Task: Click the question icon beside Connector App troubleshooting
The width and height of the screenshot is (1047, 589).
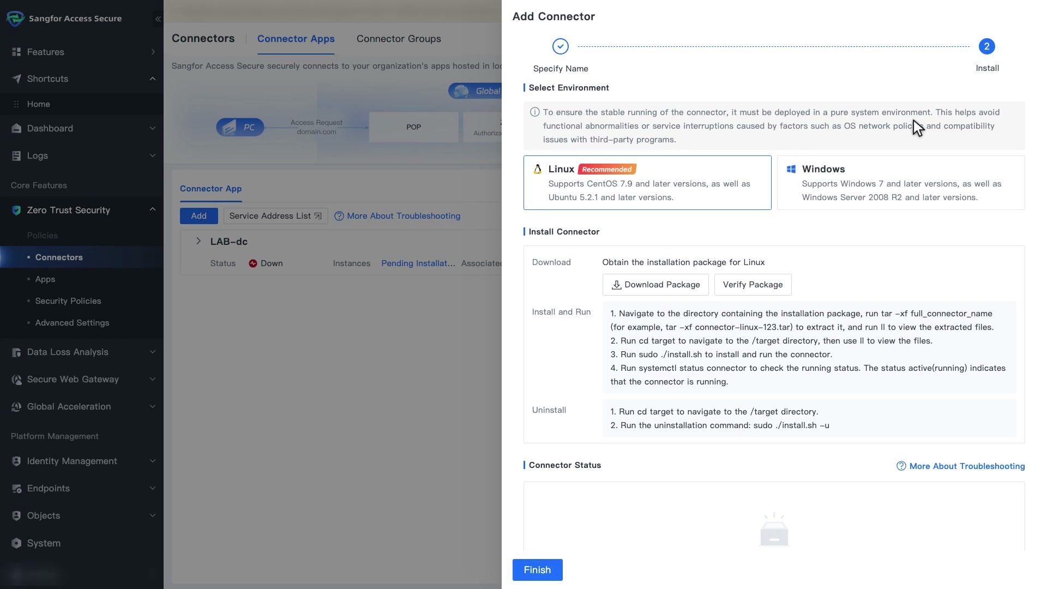Action: coord(339,216)
